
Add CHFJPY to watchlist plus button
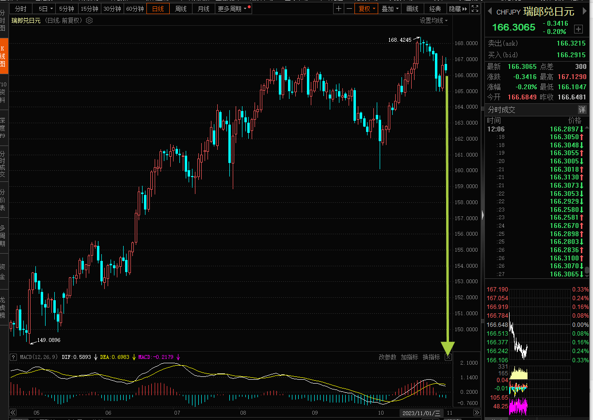click(x=578, y=29)
